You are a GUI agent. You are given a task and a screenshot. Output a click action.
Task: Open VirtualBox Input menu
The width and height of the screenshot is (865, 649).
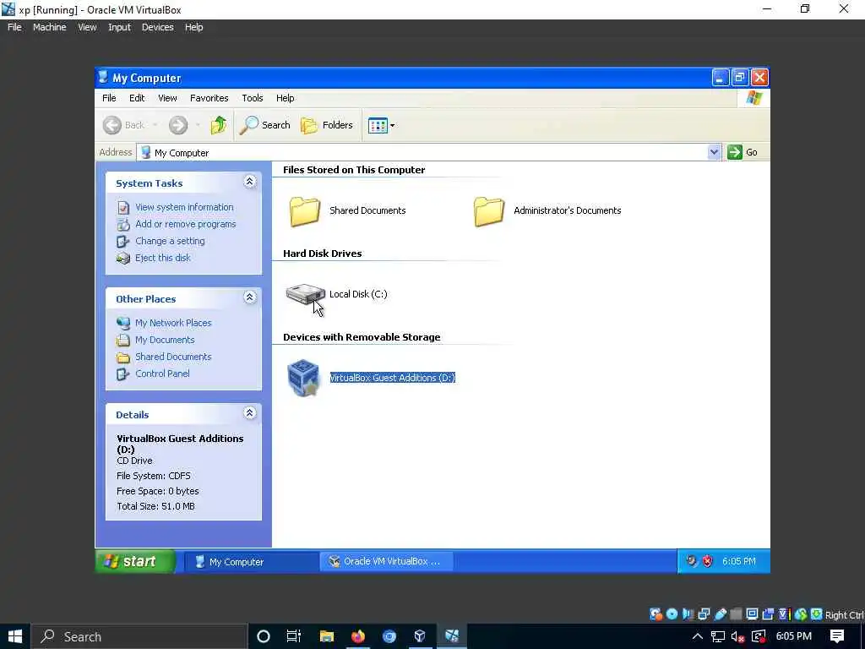pyautogui.click(x=119, y=27)
